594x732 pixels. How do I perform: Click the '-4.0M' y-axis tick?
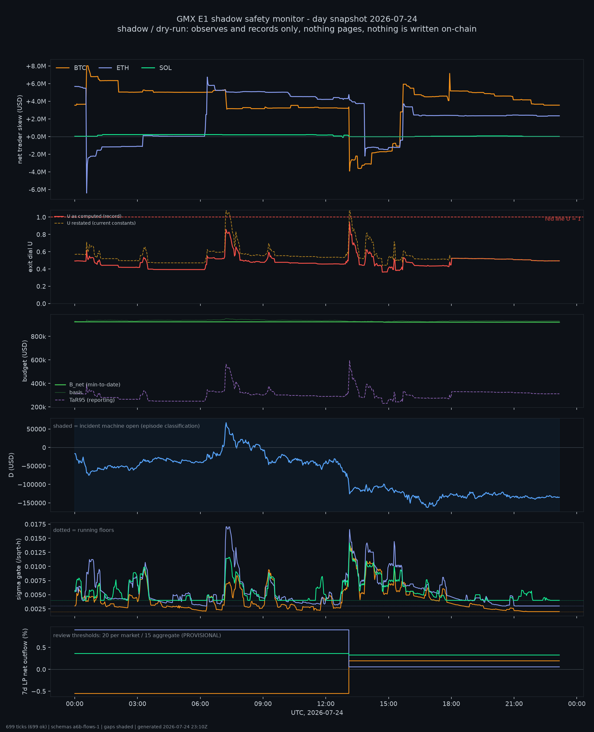click(x=37, y=172)
